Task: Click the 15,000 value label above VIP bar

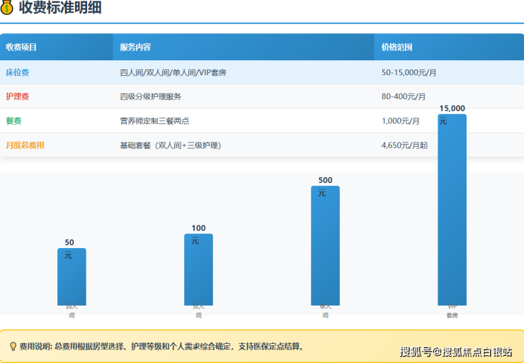Action: click(x=452, y=108)
